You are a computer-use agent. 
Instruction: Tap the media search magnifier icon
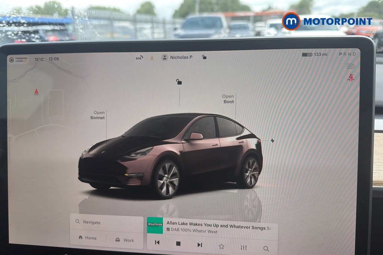click(x=266, y=249)
